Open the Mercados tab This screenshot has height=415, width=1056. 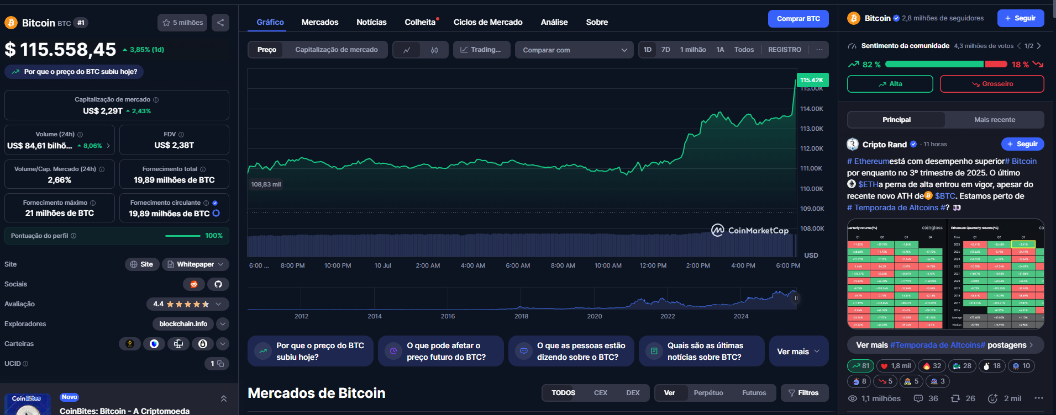[320, 22]
